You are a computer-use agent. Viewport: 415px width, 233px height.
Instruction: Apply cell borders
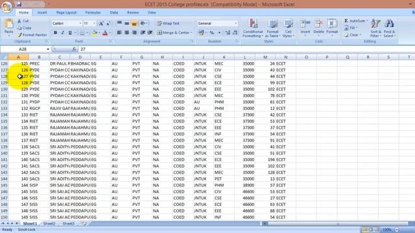click(x=82, y=33)
